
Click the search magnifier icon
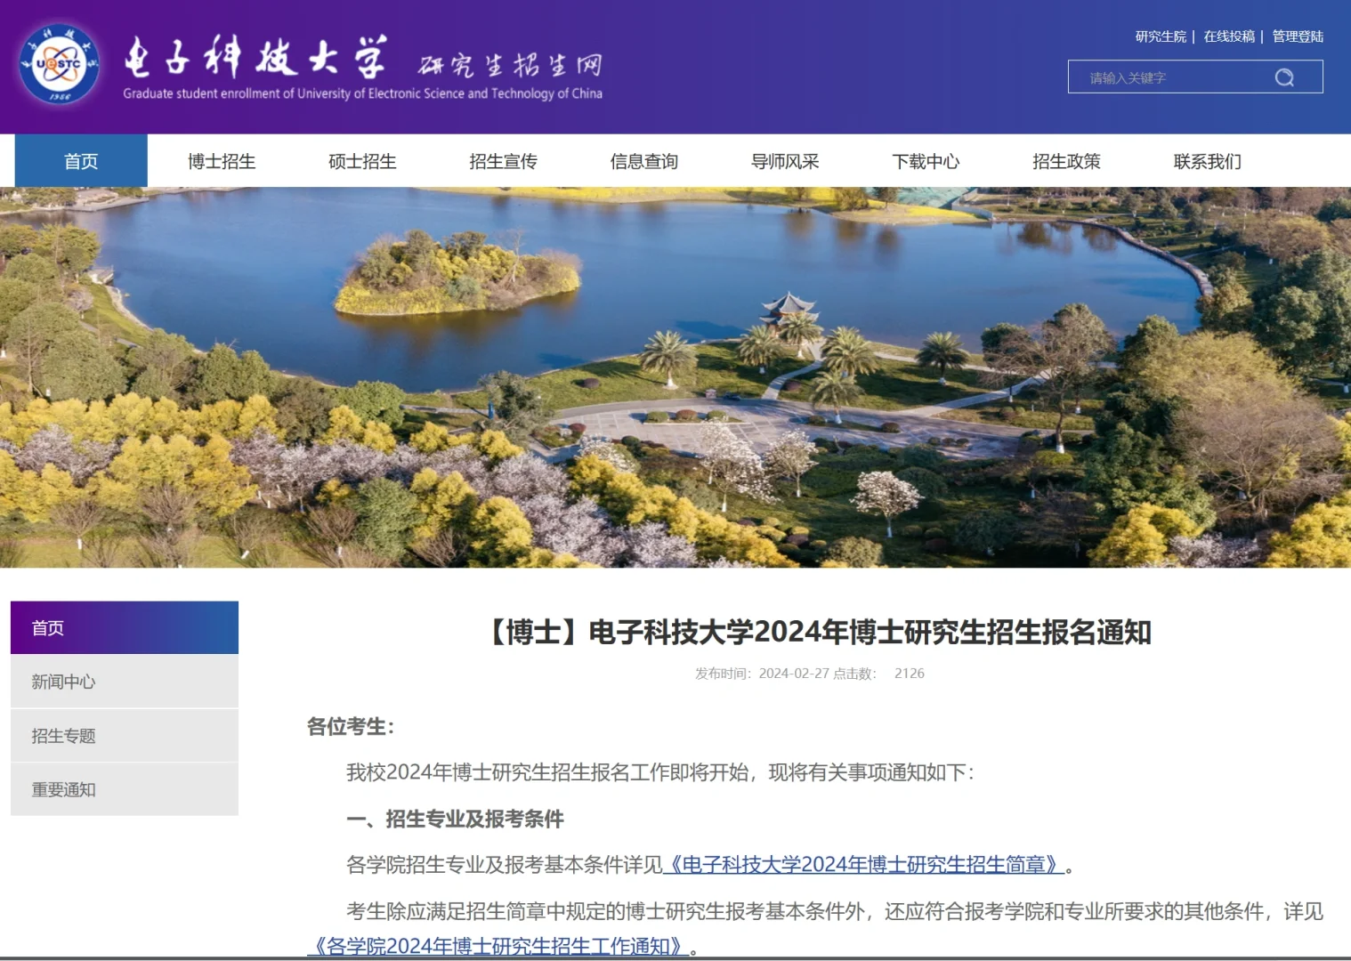[1284, 77]
